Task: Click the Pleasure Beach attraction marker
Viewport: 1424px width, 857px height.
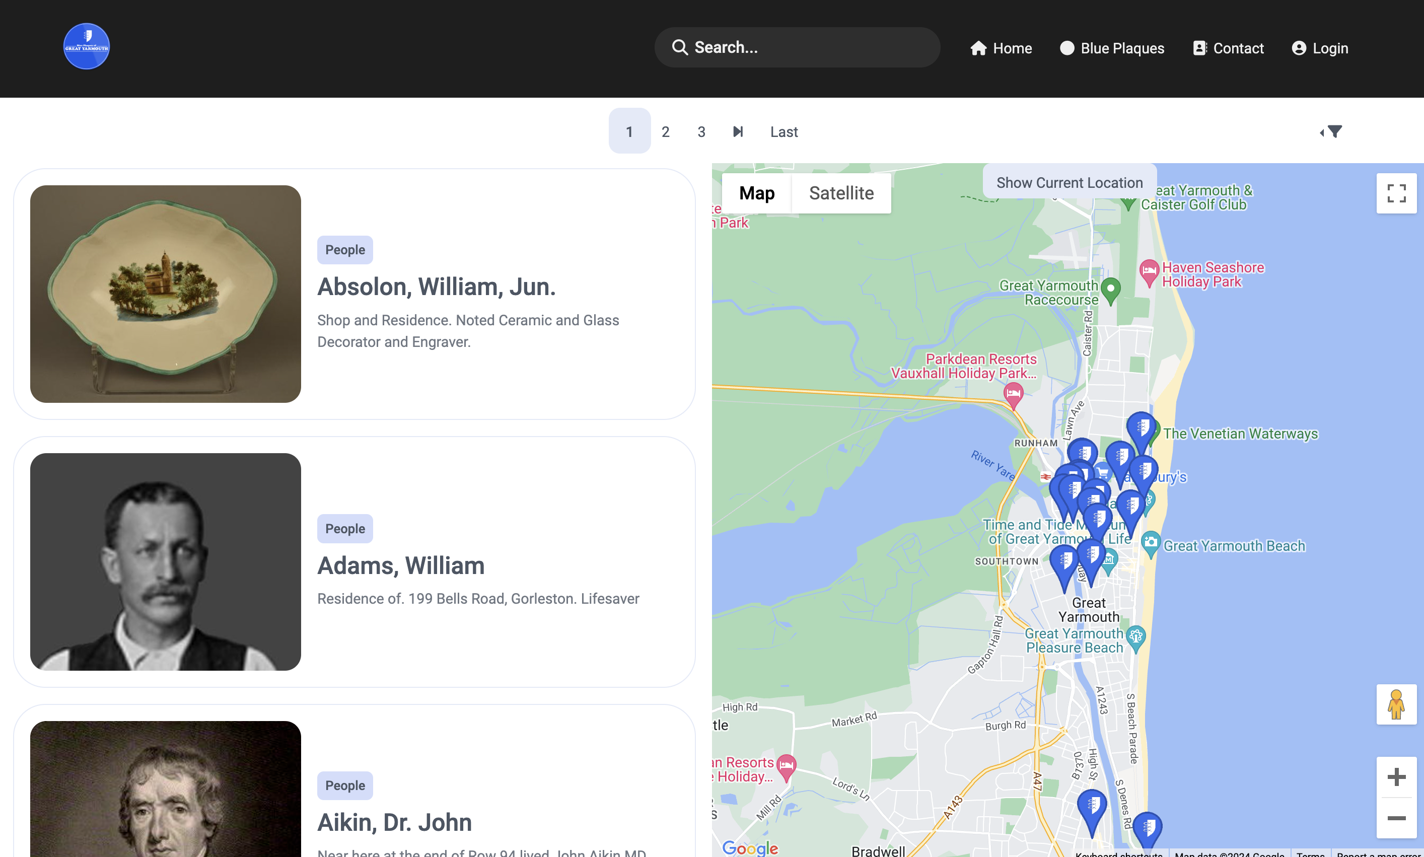Action: tap(1136, 638)
